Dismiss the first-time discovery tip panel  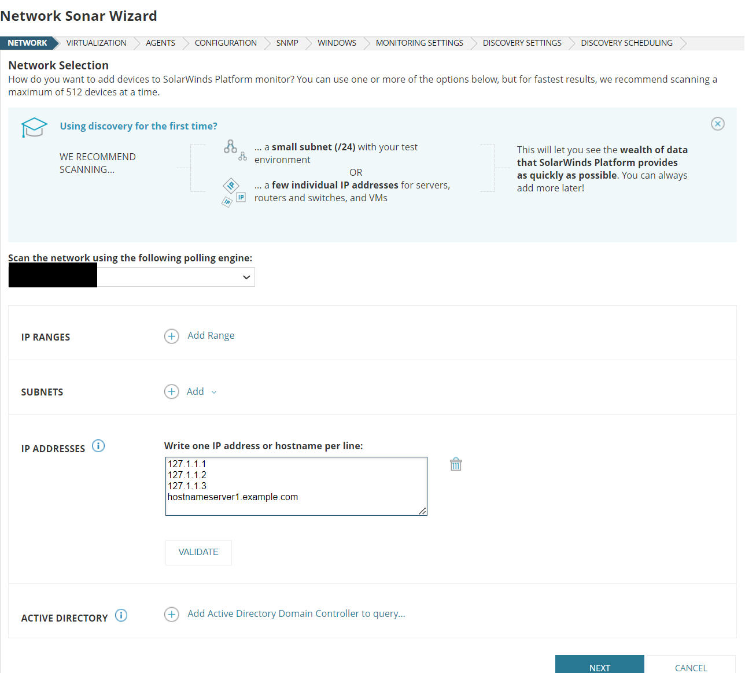point(717,124)
